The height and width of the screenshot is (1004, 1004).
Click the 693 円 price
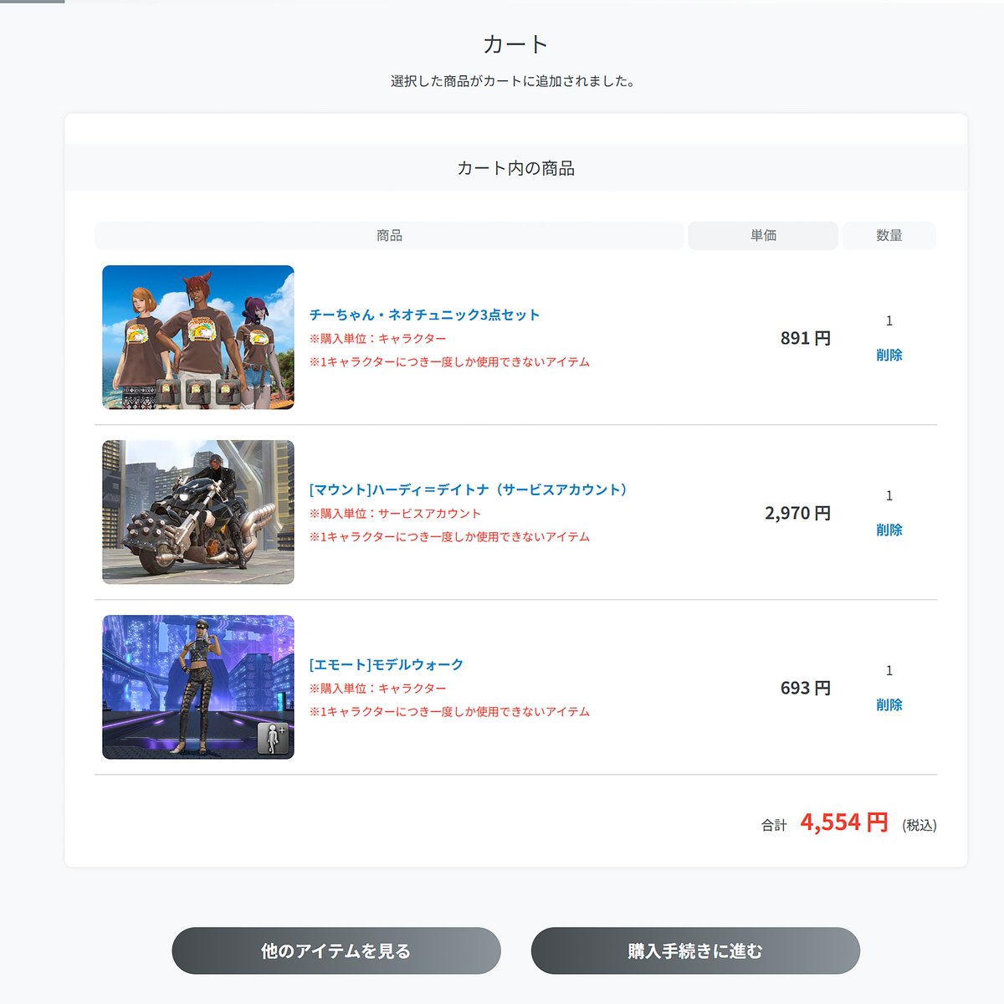[x=806, y=688]
